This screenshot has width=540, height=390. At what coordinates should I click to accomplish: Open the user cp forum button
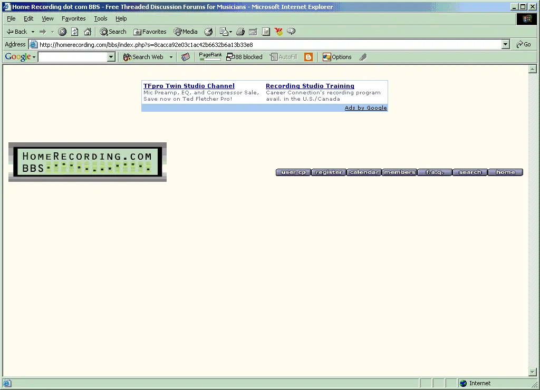[x=293, y=172]
